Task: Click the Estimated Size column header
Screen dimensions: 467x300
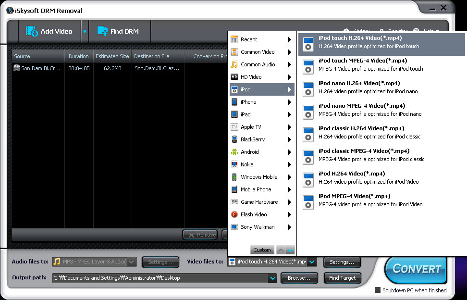Action: point(112,56)
